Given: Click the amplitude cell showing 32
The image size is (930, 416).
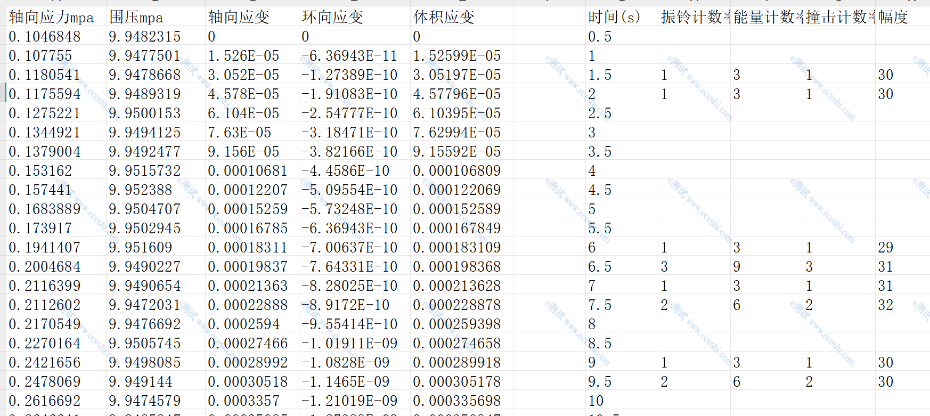Looking at the screenshot, I should click(902, 304).
